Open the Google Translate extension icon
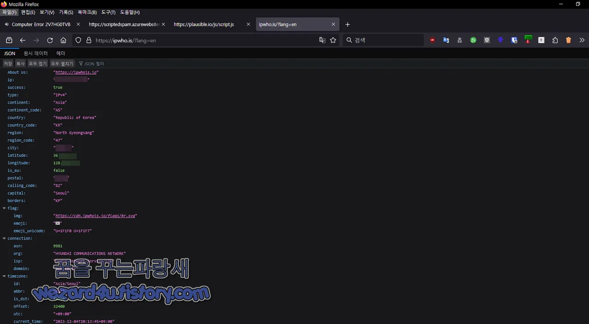Screen dimensions: 589x324 pos(446,40)
